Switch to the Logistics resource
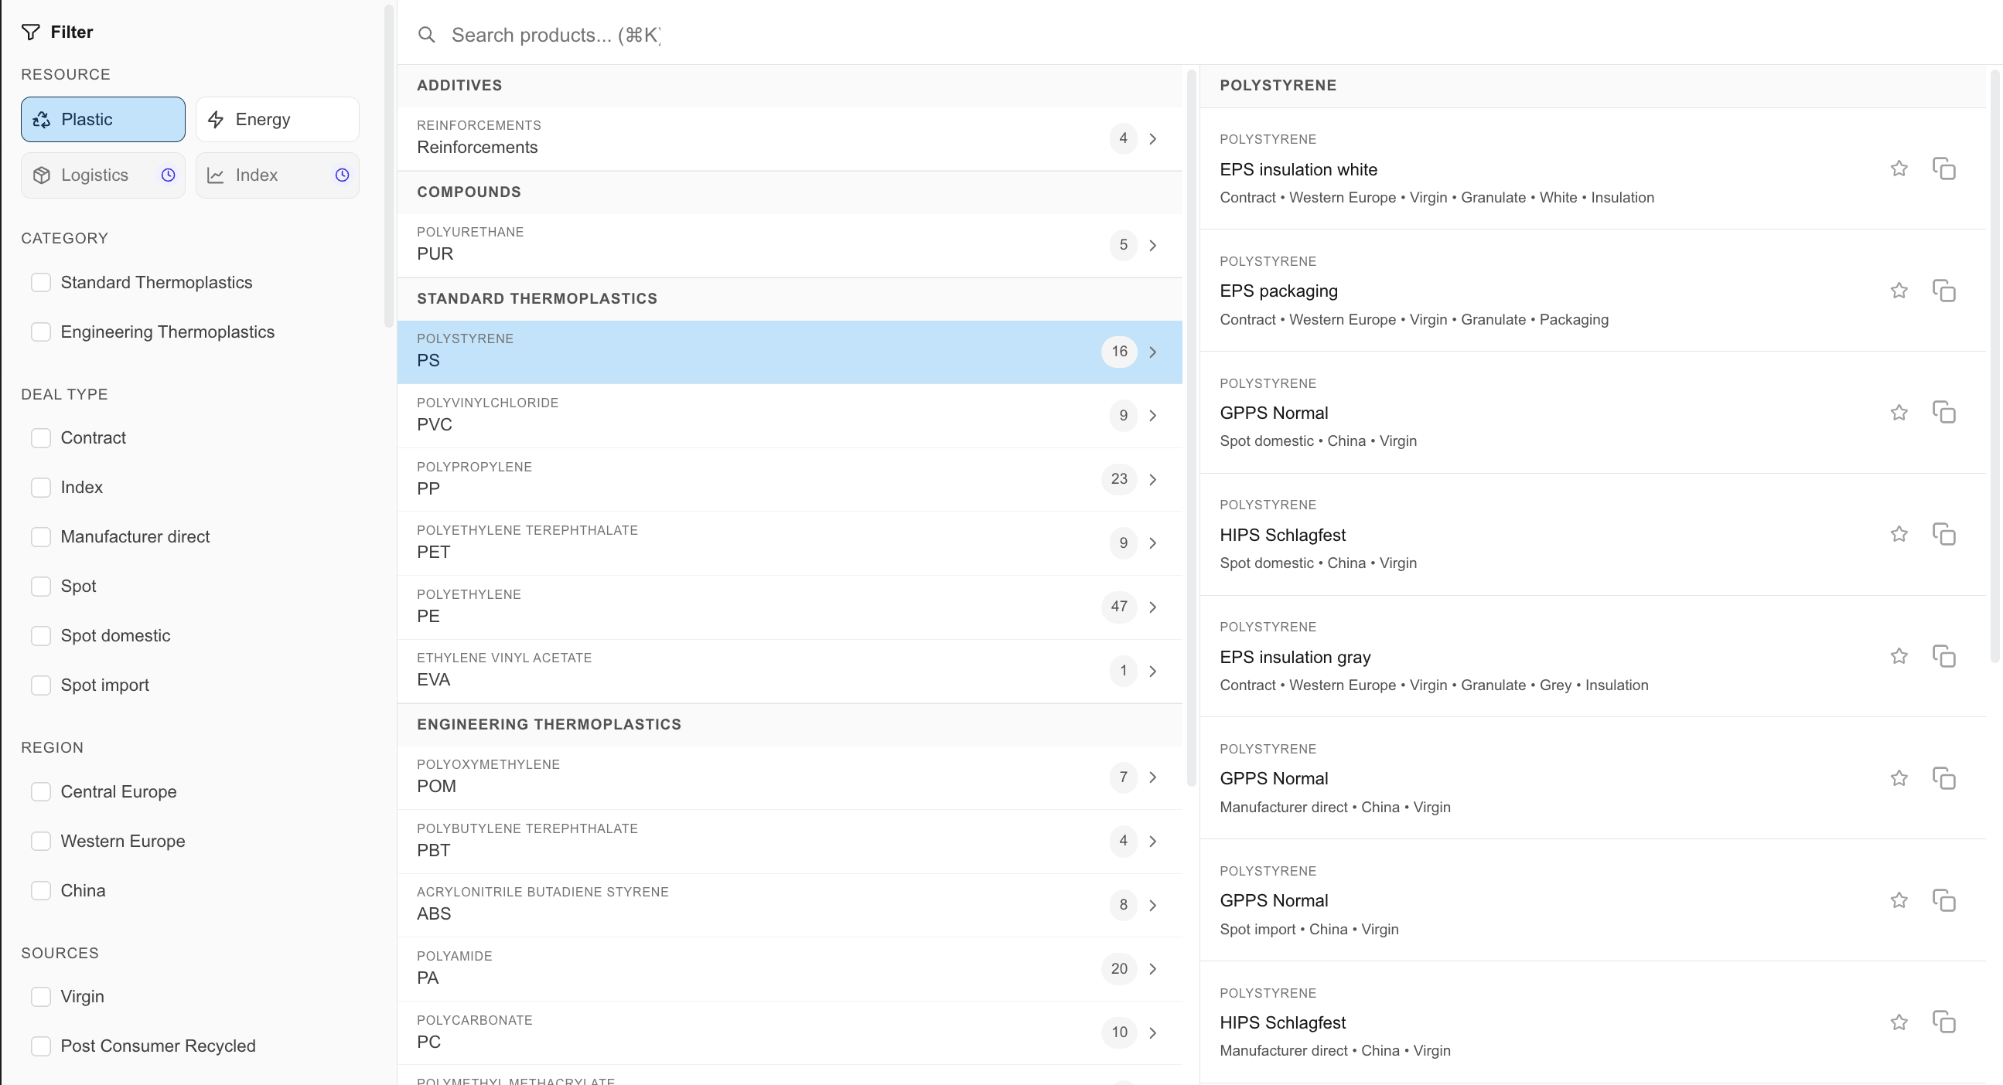Screen dimensions: 2003x1085 pos(104,175)
